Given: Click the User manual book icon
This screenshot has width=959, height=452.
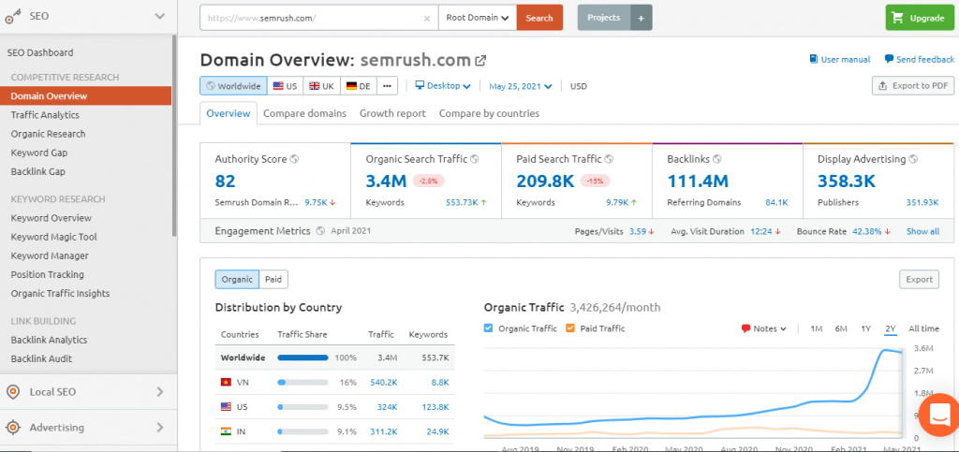Looking at the screenshot, I should click(813, 59).
